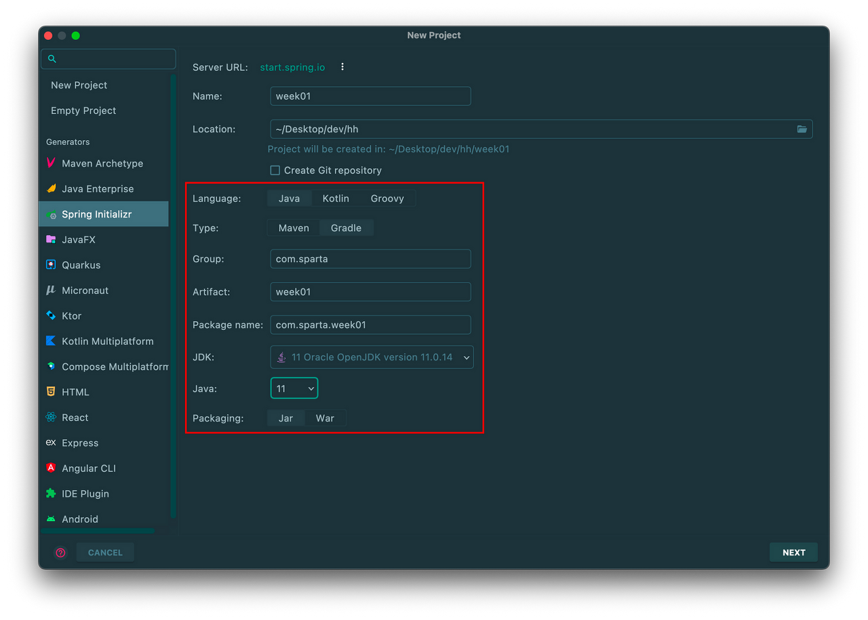
Task: Click the Express 'ex' icon
Action: (51, 442)
